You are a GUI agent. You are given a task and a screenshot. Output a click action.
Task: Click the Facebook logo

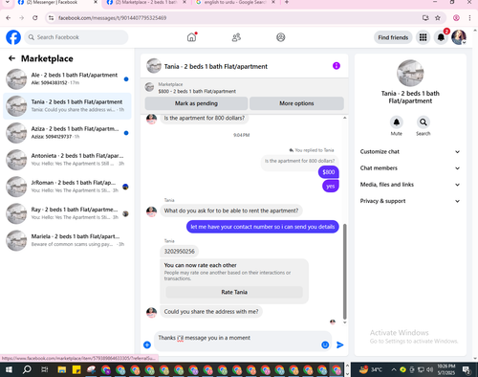(x=13, y=37)
